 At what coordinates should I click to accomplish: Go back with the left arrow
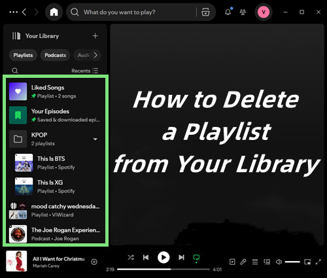24,12
